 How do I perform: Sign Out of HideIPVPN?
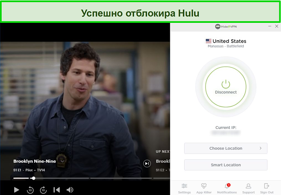[x=267, y=189]
